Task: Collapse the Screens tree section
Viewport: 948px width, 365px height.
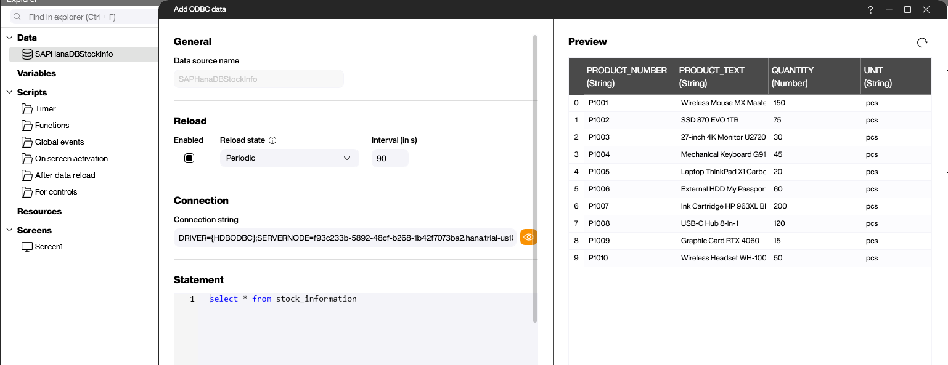Action: [x=10, y=231]
